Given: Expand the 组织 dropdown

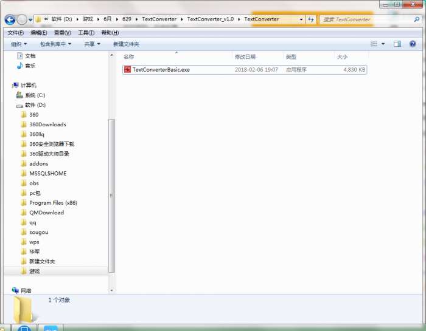Looking at the screenshot, I should click(x=19, y=44).
